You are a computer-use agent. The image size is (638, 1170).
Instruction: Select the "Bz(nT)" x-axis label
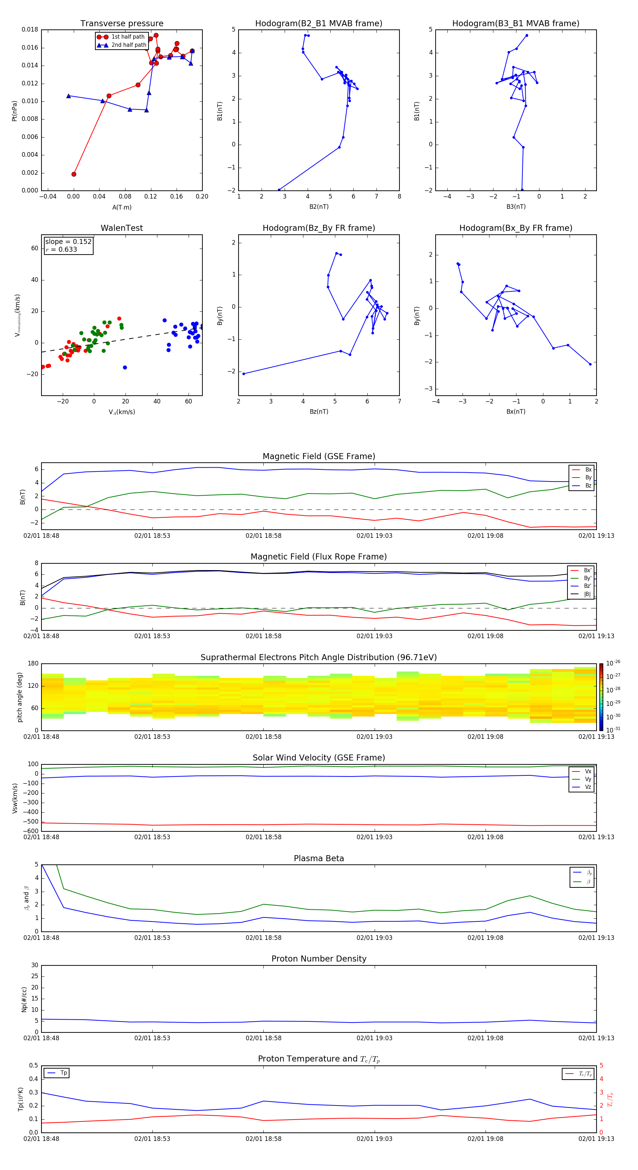point(319,412)
